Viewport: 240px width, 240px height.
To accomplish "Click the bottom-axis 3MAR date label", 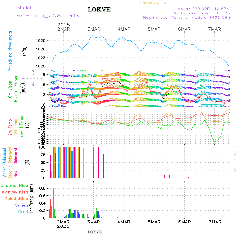I will 94,222.
